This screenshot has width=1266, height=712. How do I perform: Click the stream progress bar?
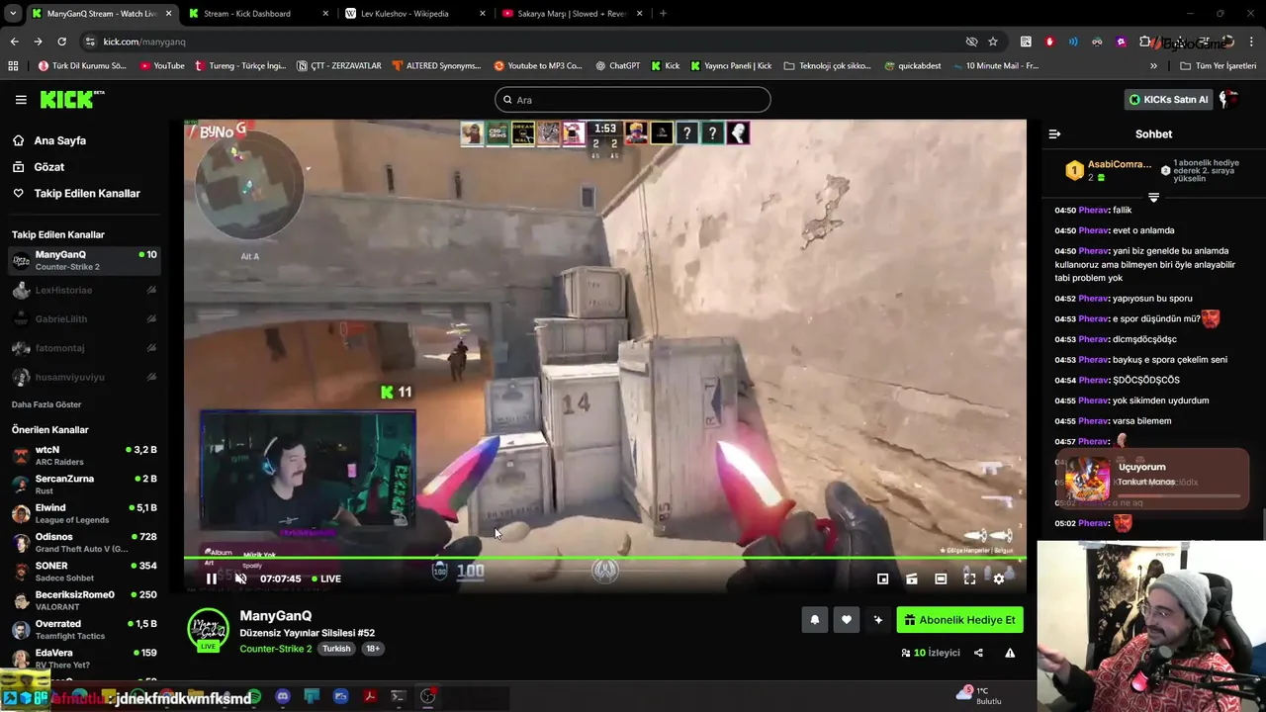tap(604, 558)
